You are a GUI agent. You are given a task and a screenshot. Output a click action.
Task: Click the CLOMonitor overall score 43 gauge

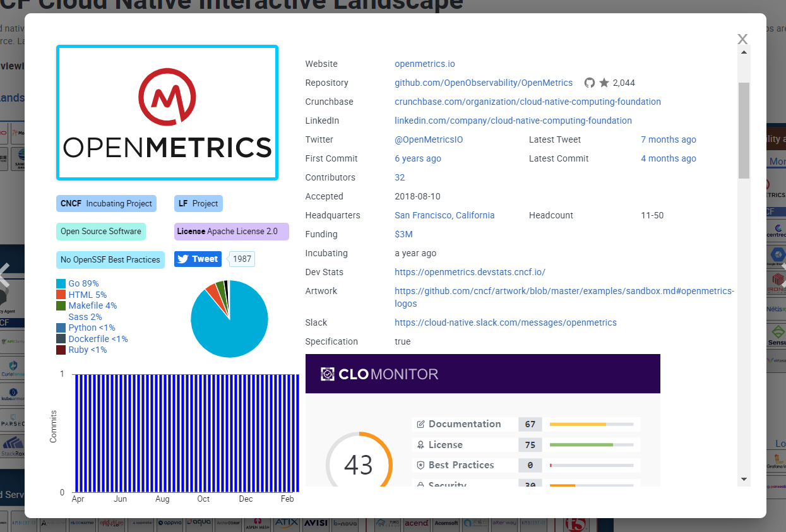click(x=359, y=459)
